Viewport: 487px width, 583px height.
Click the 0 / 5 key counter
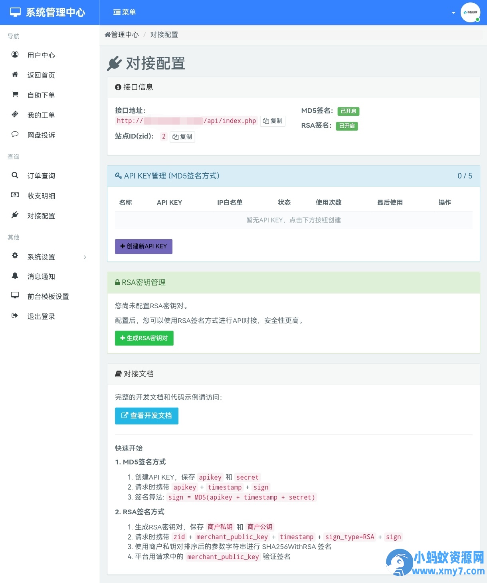[465, 176]
